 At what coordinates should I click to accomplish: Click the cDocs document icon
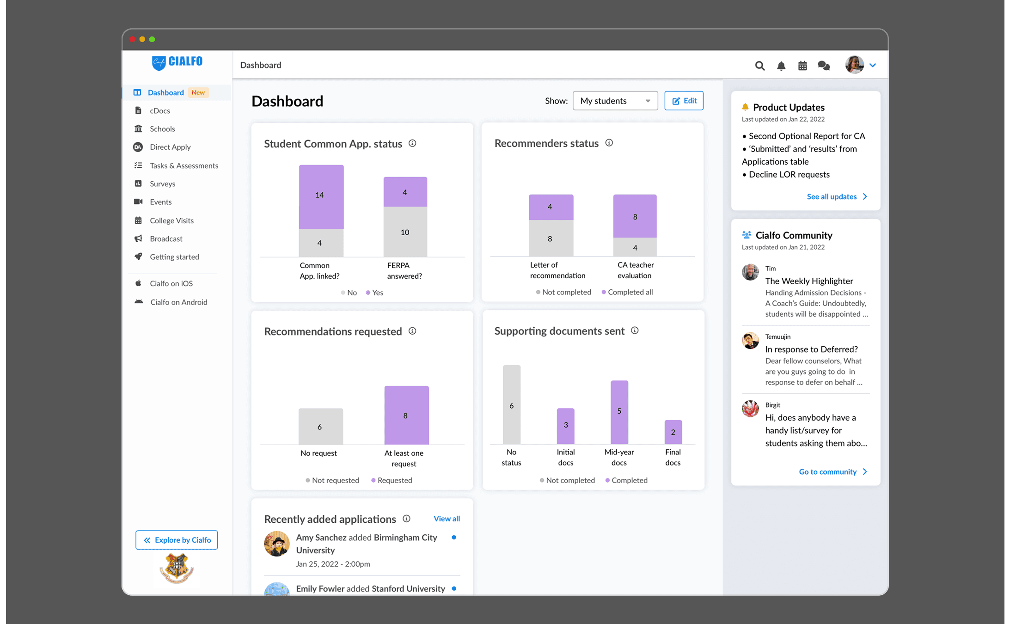pyautogui.click(x=138, y=110)
